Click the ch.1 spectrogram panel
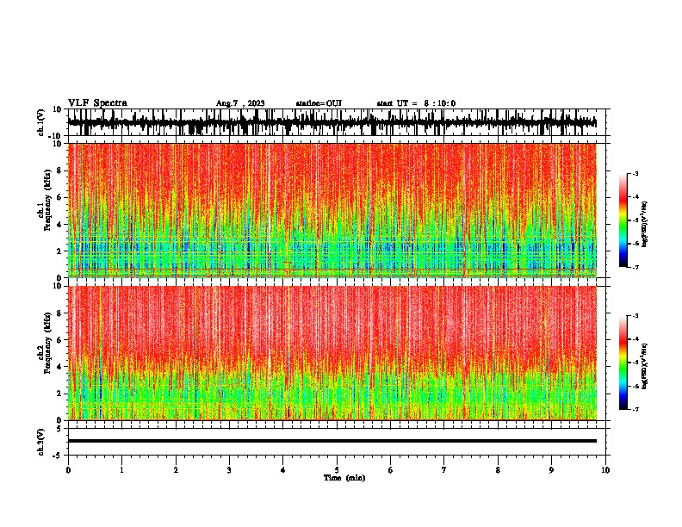682x527 pixels. pos(332,210)
